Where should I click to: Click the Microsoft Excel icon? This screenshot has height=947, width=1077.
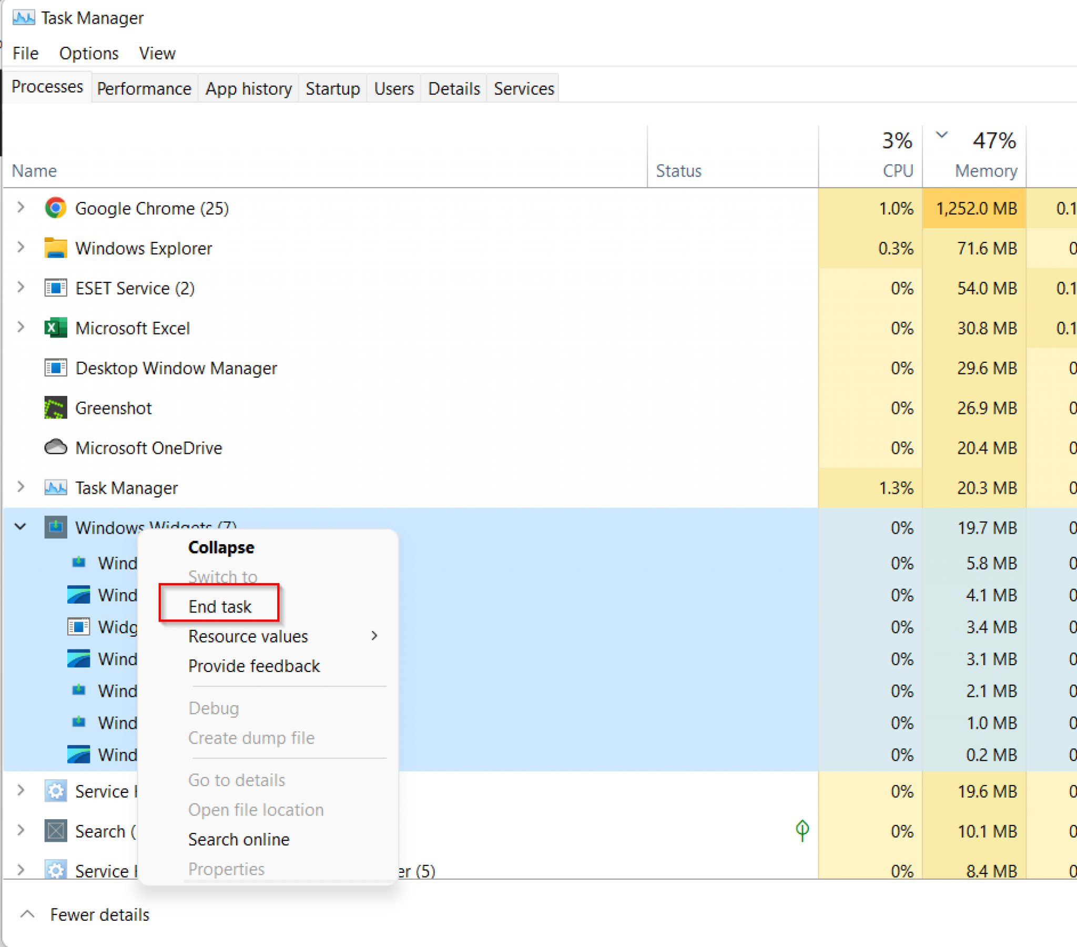[55, 328]
